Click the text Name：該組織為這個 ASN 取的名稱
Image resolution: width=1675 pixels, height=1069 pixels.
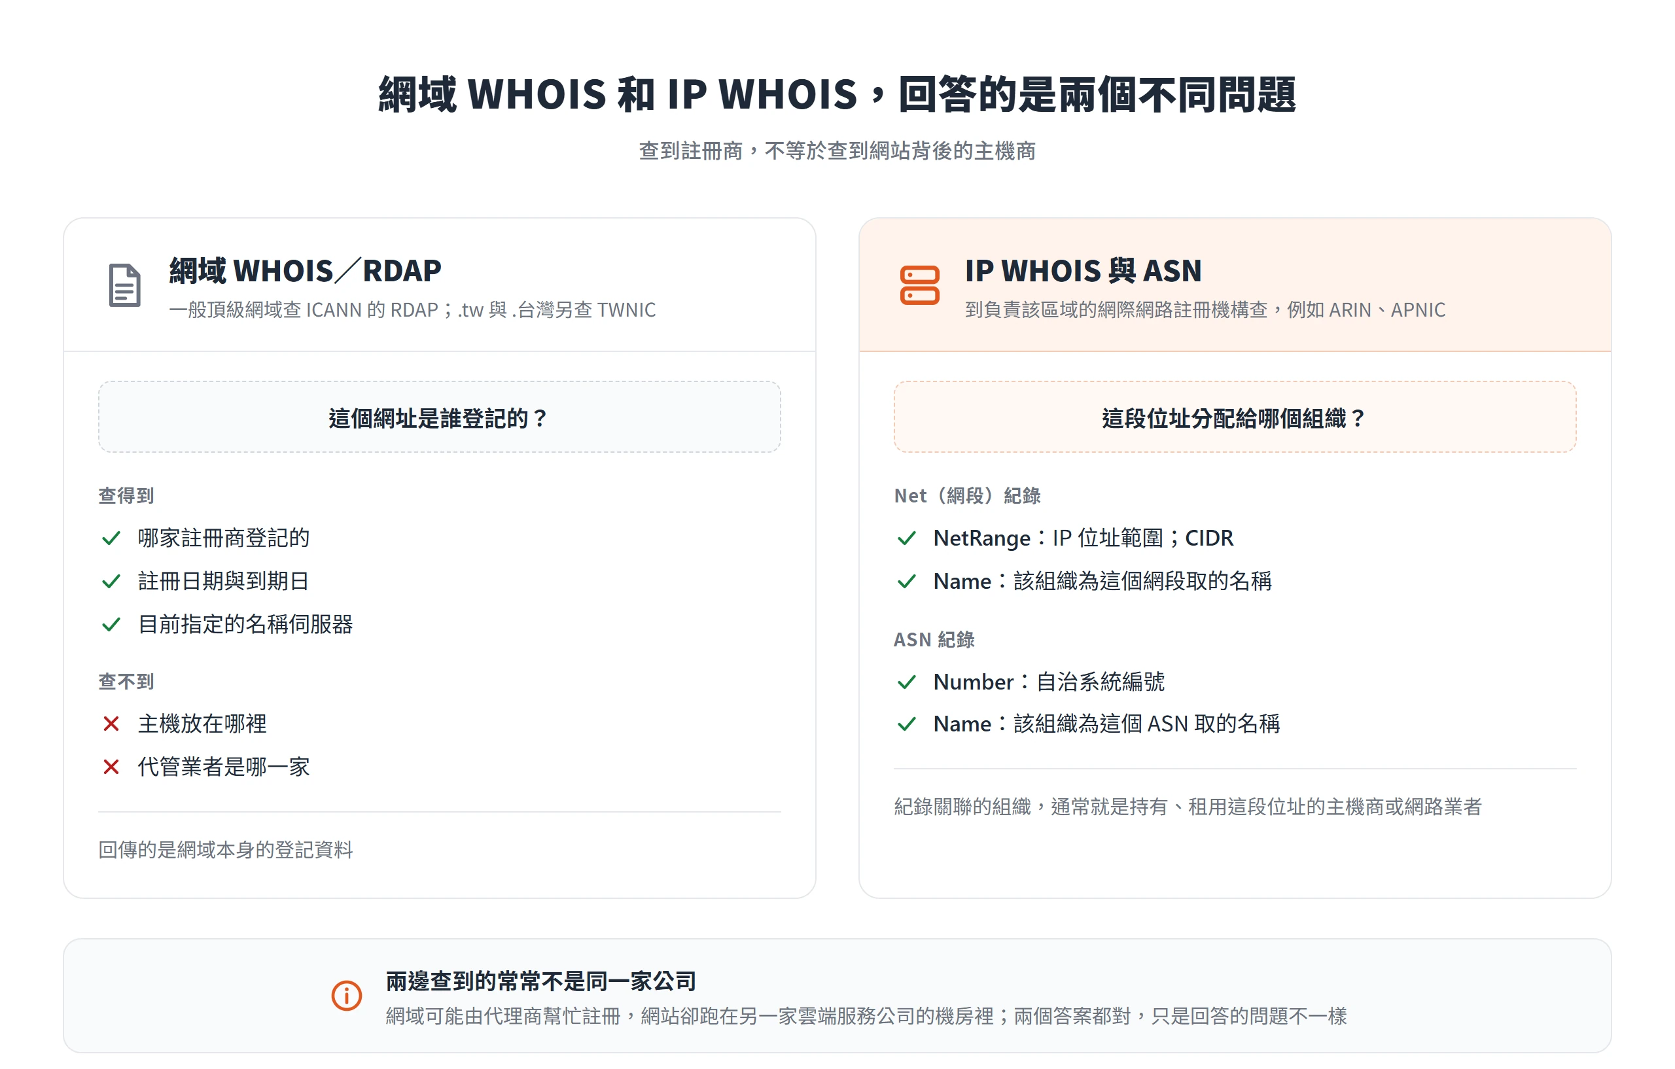(x=1106, y=724)
